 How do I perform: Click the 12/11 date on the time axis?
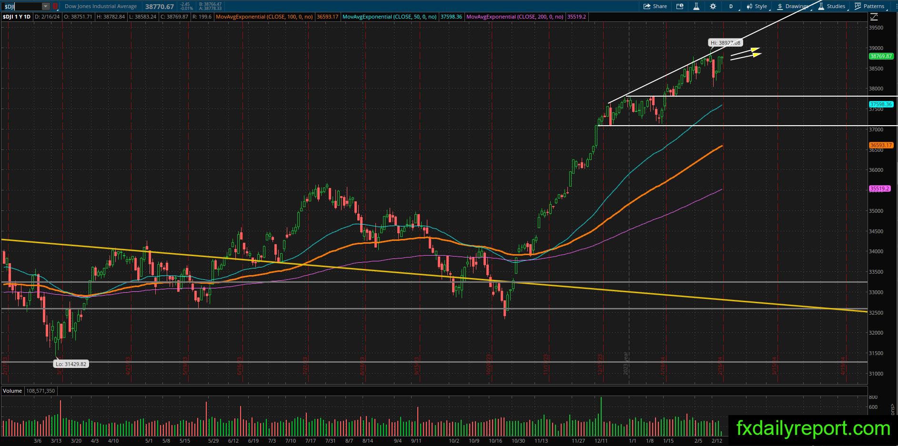[601, 441]
